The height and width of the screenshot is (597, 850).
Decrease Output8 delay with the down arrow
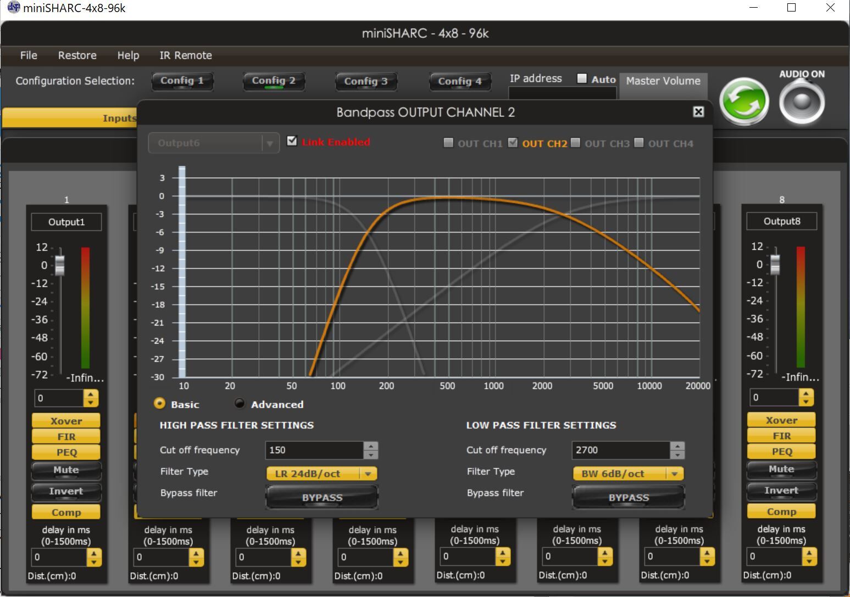click(809, 561)
